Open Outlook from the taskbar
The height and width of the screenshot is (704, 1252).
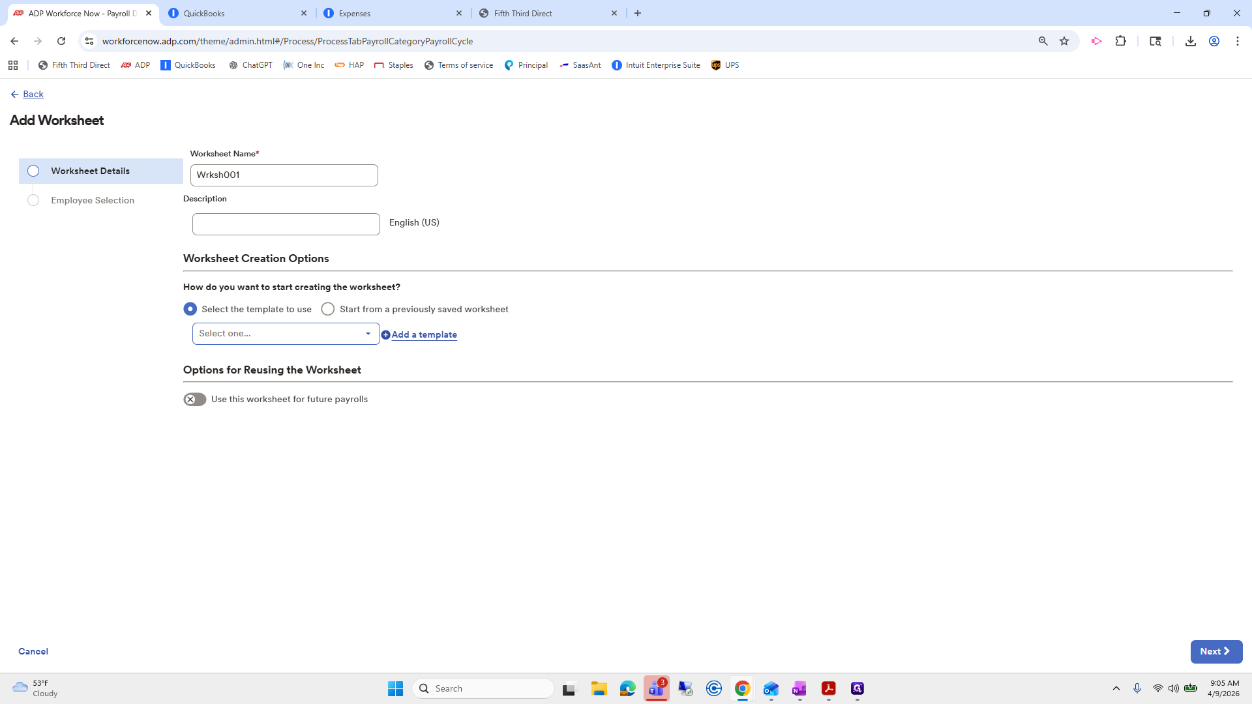(771, 688)
